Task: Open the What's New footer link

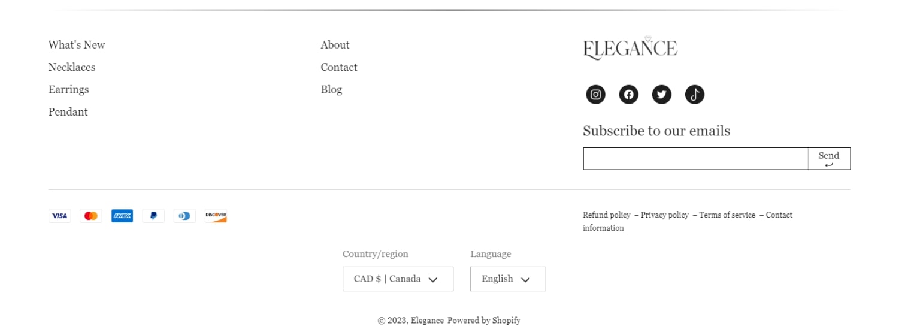Action: point(77,45)
